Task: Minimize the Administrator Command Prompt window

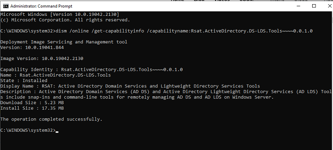Action: 300,6
